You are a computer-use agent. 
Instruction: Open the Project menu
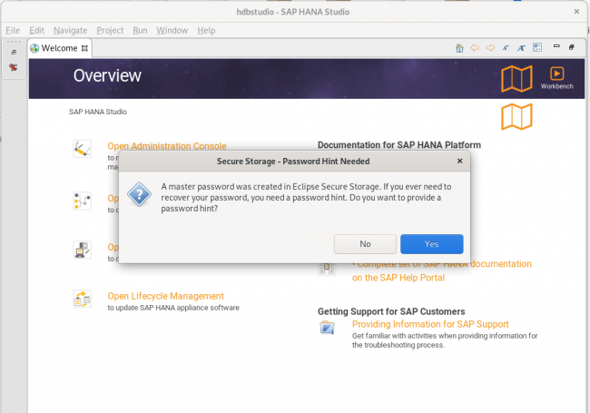point(110,30)
